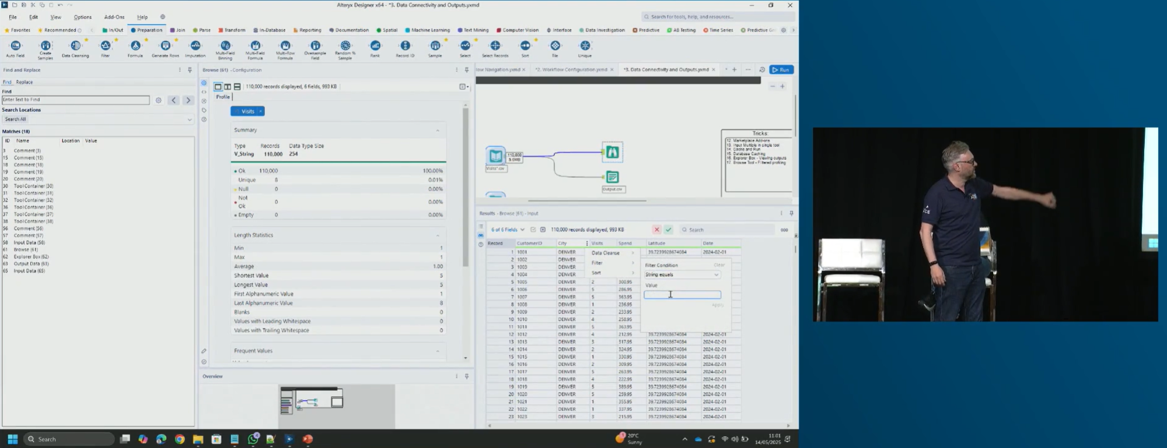Cancel data changes with the red X
This screenshot has width=1167, height=448.
tap(656, 230)
